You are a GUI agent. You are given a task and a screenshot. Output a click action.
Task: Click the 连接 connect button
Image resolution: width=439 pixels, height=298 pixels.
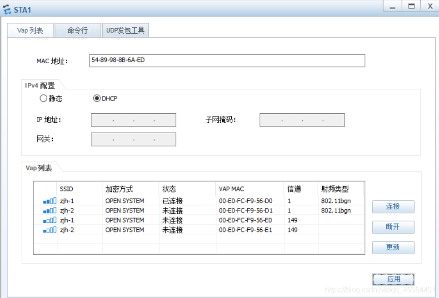pyautogui.click(x=393, y=207)
